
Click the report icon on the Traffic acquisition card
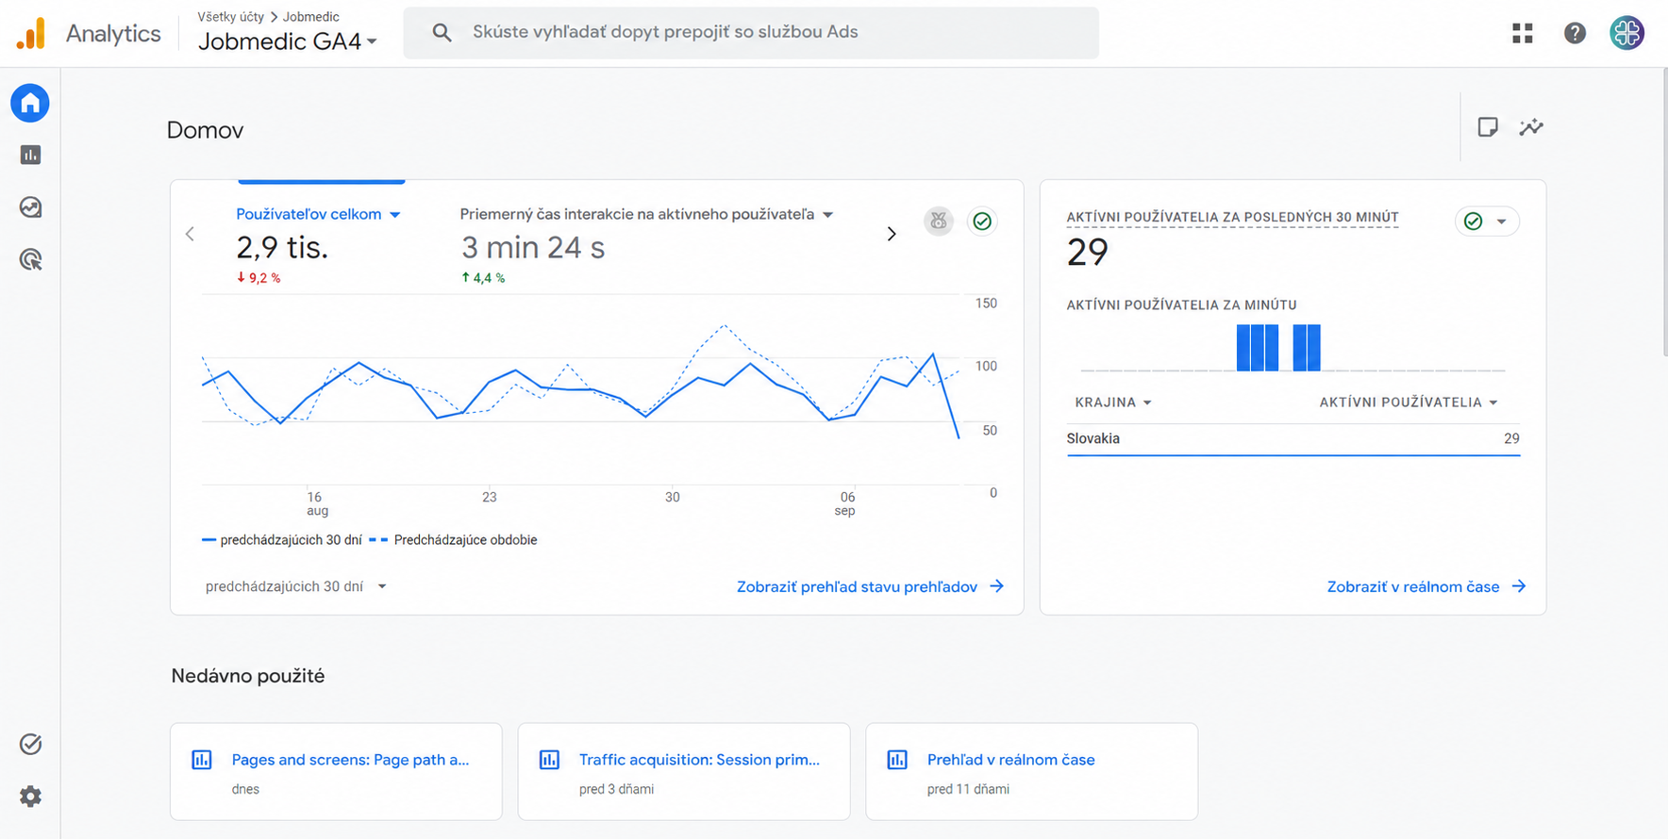click(549, 760)
